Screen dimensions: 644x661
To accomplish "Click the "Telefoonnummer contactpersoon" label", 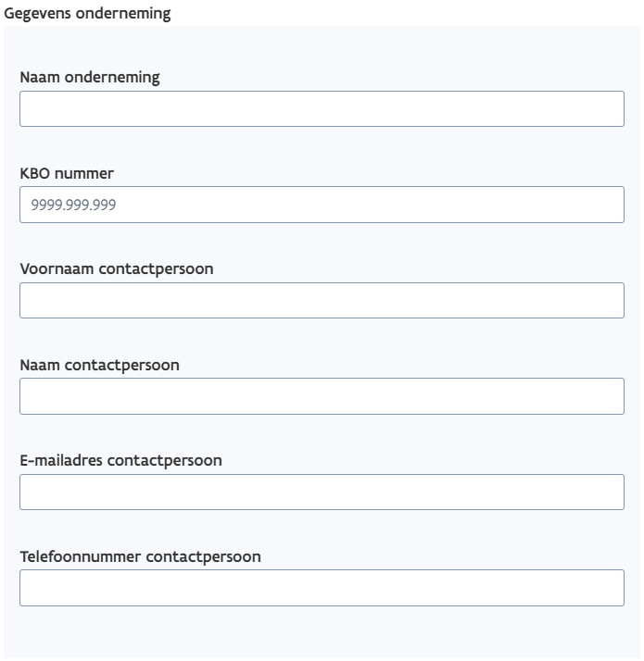I will [x=140, y=556].
